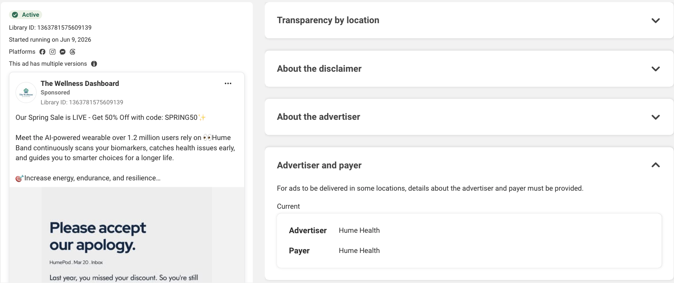Click The Wellness Dashboard profile logo

click(x=26, y=93)
